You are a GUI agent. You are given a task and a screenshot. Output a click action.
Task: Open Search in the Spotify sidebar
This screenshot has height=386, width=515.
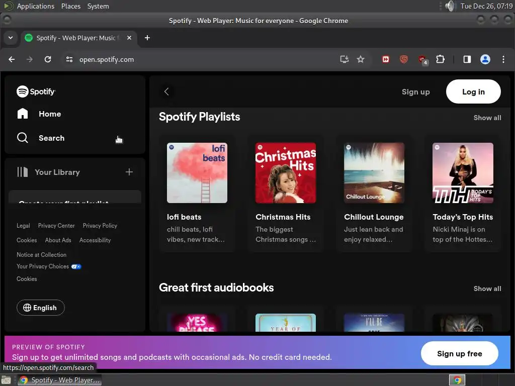(41, 138)
